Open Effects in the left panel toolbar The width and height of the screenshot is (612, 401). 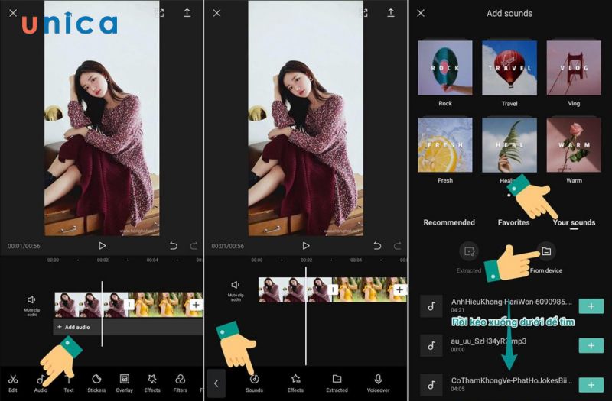[x=152, y=383]
